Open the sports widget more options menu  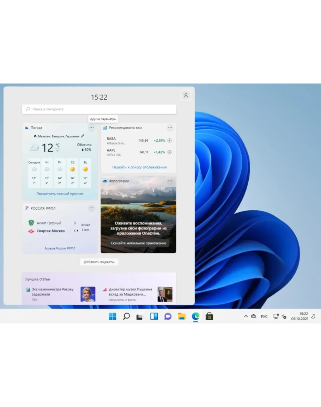(x=92, y=208)
